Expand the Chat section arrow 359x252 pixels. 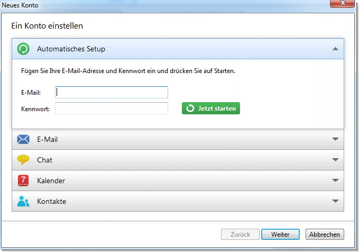pos(335,160)
